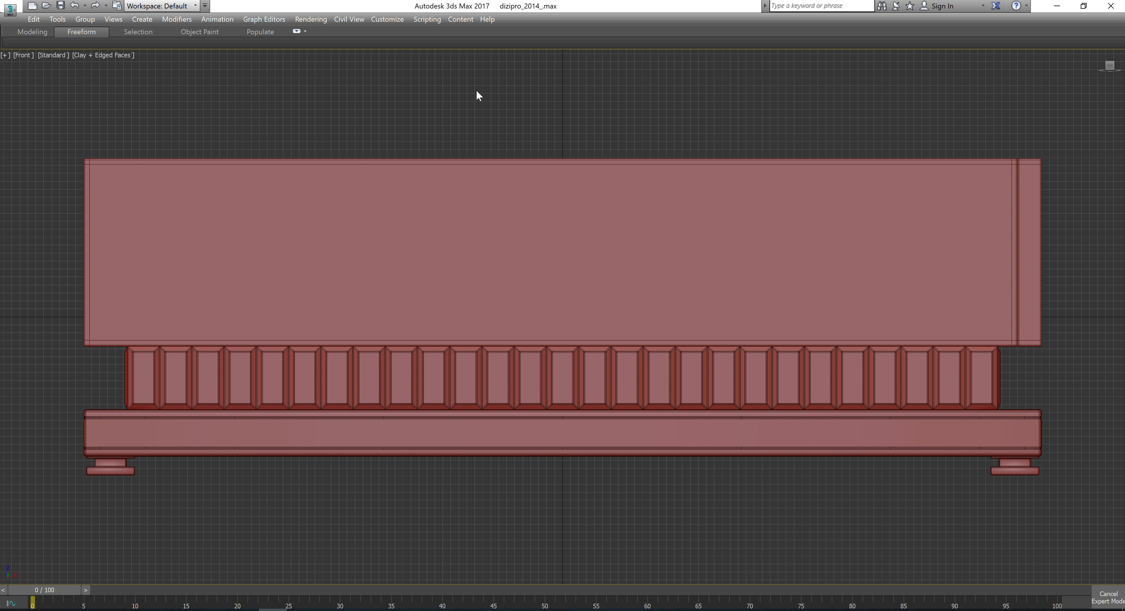
Task: Click the binoculars search icon
Action: pos(882,6)
